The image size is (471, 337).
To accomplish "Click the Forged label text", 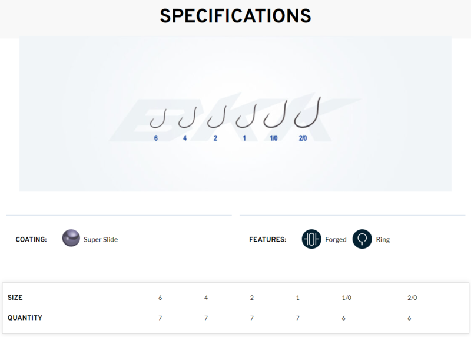I will click(336, 240).
